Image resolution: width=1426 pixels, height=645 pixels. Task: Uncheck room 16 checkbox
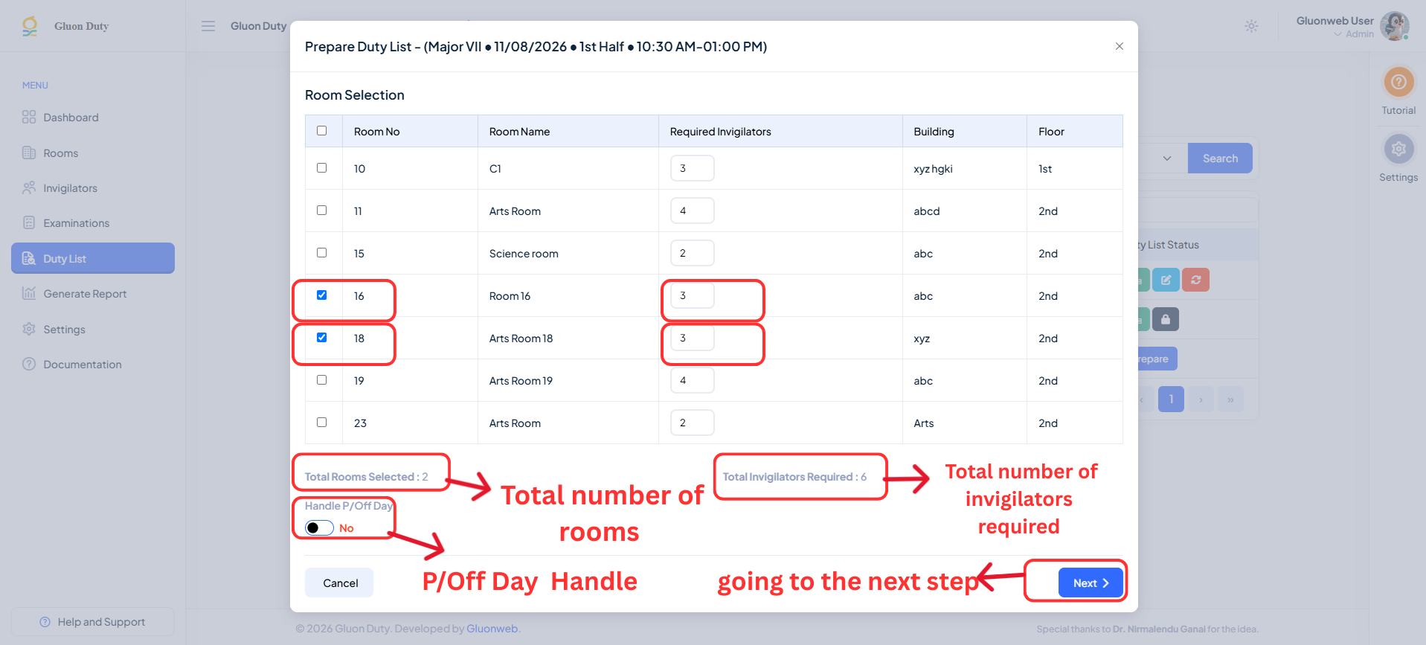pyautogui.click(x=322, y=295)
